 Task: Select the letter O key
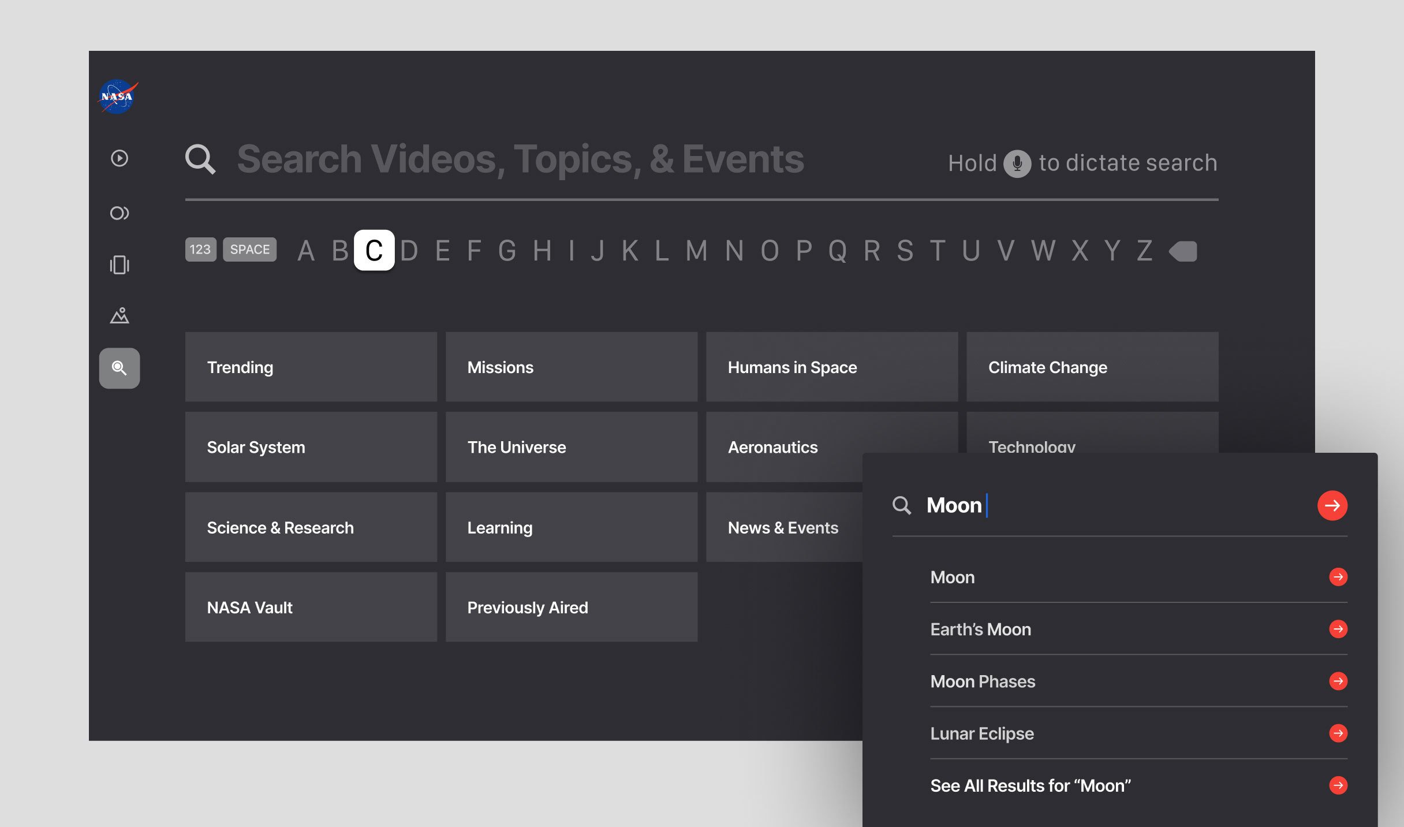(x=770, y=251)
